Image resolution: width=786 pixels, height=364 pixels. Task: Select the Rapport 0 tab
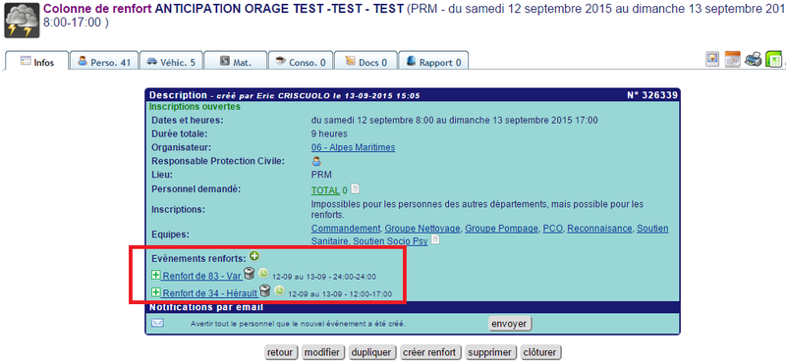tap(433, 61)
